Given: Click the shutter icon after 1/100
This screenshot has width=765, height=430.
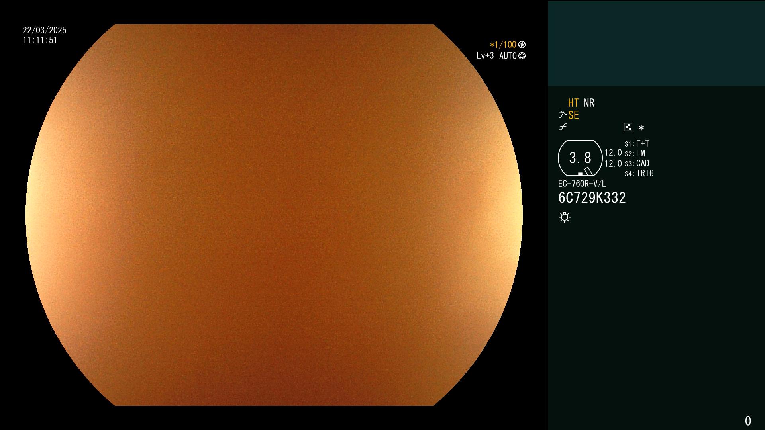Looking at the screenshot, I should click(522, 45).
